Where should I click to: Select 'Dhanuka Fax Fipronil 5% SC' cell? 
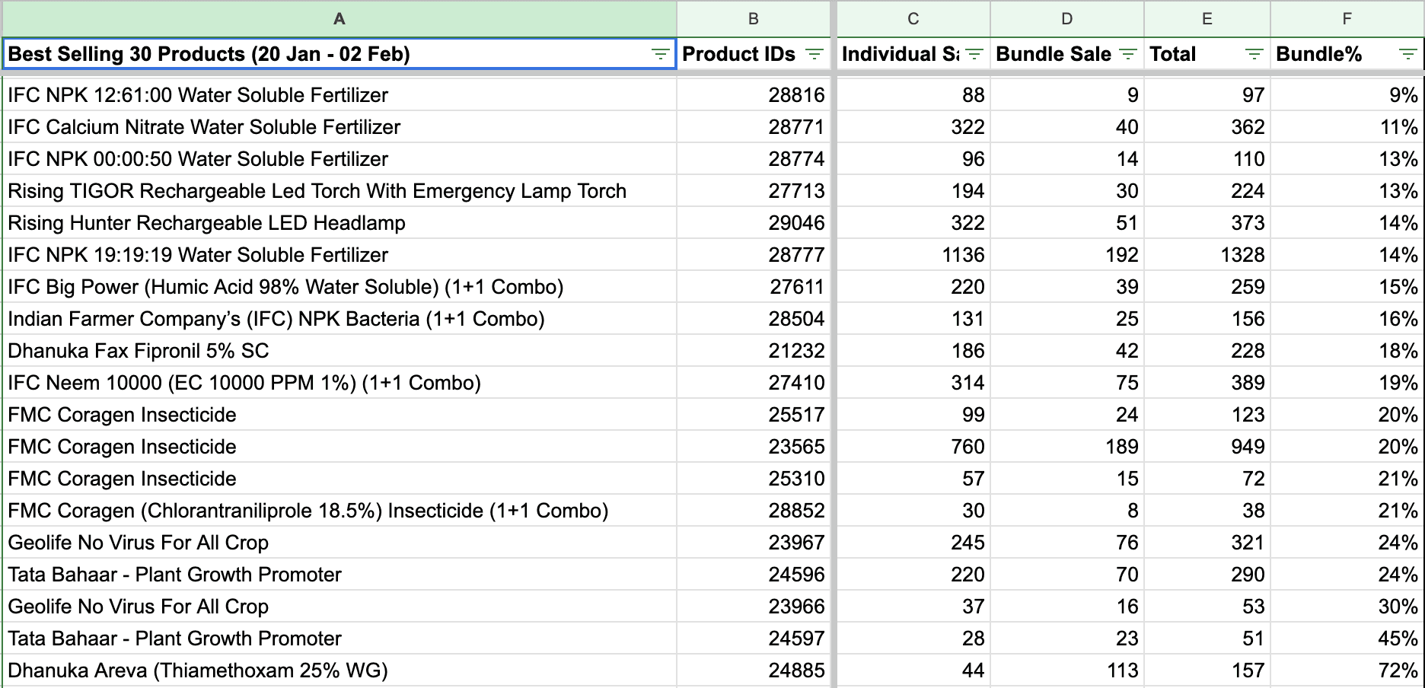click(x=340, y=351)
